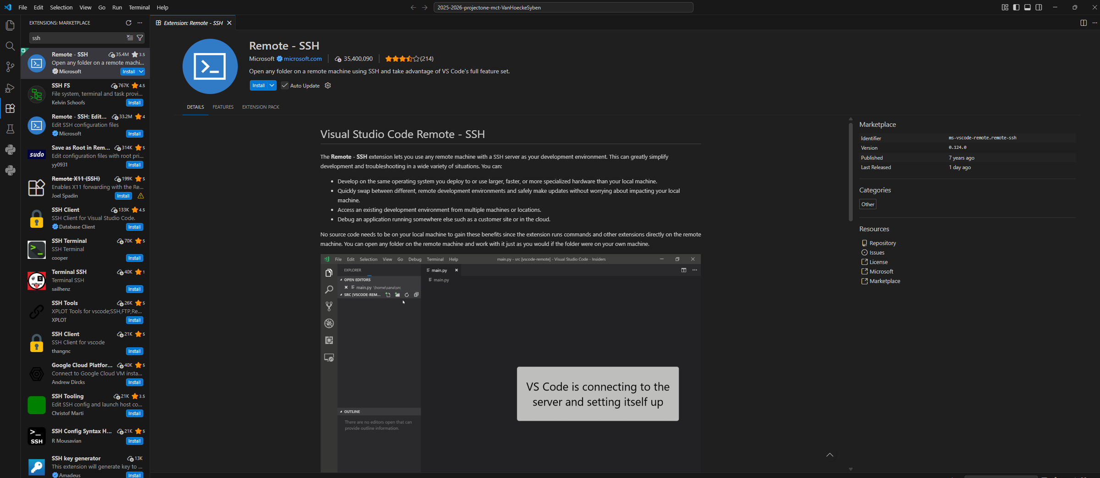Click the VS Code demo screenshot
This screenshot has width=1100, height=478.
pos(511,363)
